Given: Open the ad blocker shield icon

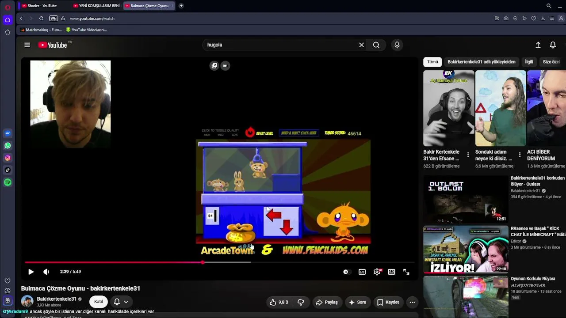Looking at the screenshot, I should tap(515, 19).
